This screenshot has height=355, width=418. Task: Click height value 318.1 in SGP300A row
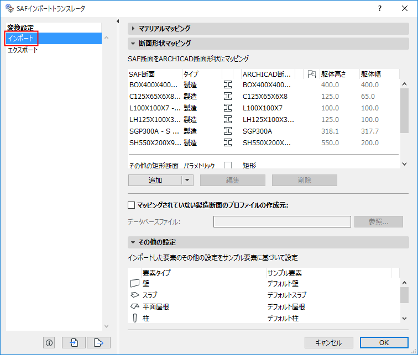330,131
